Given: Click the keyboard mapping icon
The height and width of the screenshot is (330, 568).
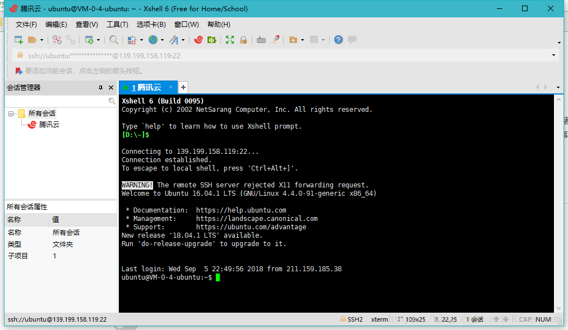Looking at the screenshot, I should click(261, 40).
